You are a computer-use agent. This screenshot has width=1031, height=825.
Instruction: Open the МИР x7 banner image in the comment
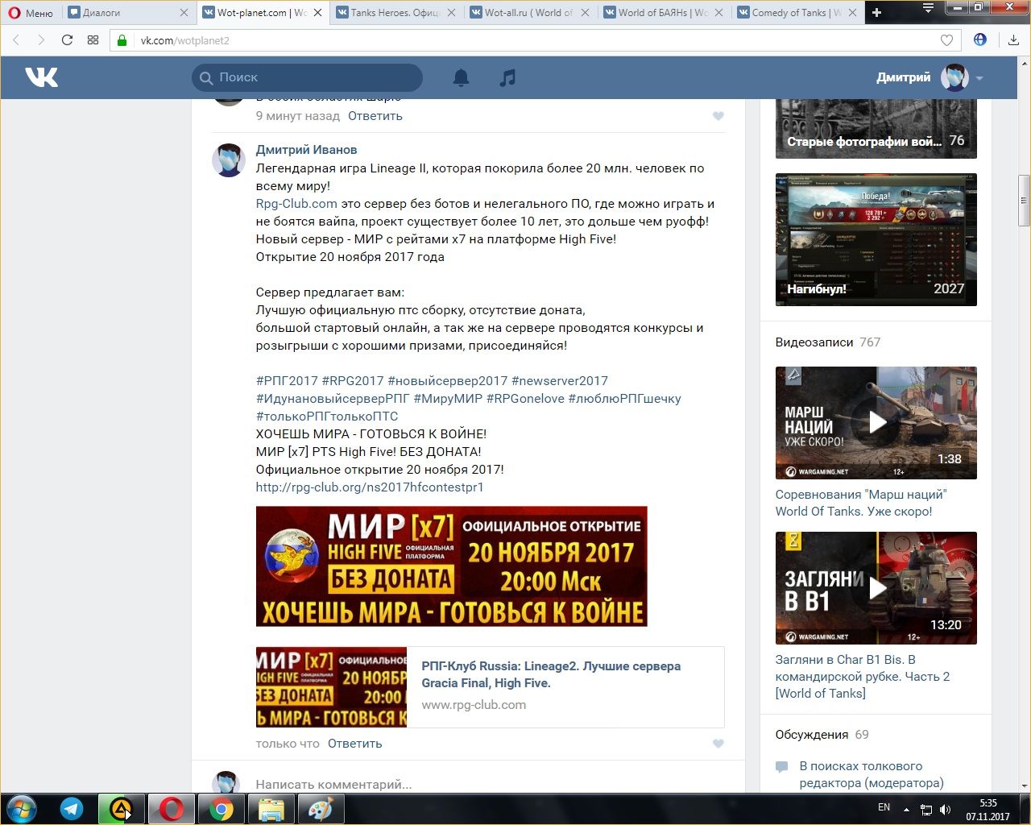(x=452, y=566)
